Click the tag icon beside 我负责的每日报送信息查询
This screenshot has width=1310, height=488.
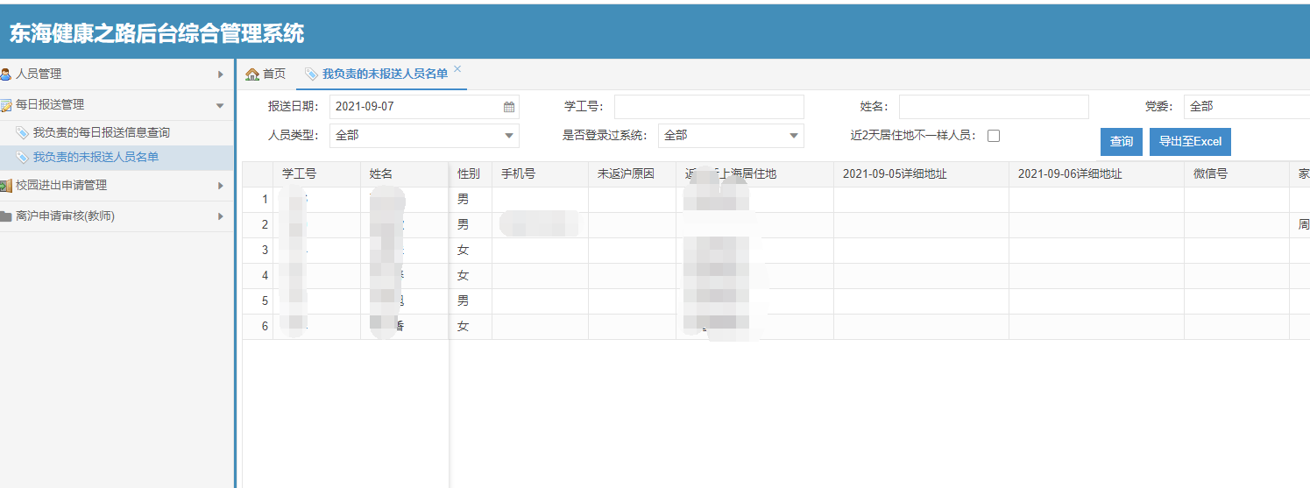(22, 133)
